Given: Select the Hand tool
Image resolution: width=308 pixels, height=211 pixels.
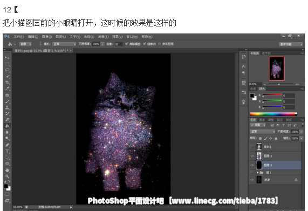Looking at the screenshot, I should pos(7,170).
